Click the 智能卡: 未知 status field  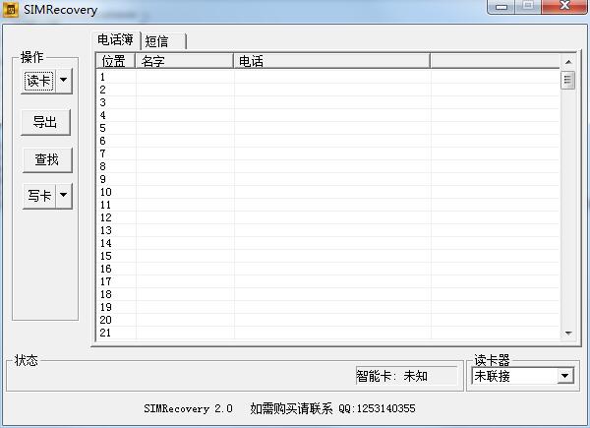pos(407,376)
